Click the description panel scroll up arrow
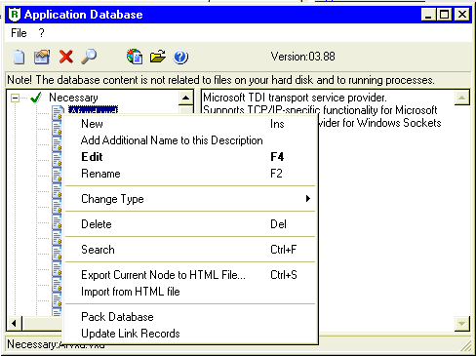Image resolution: width=476 pixels, height=356 pixels. click(461, 98)
